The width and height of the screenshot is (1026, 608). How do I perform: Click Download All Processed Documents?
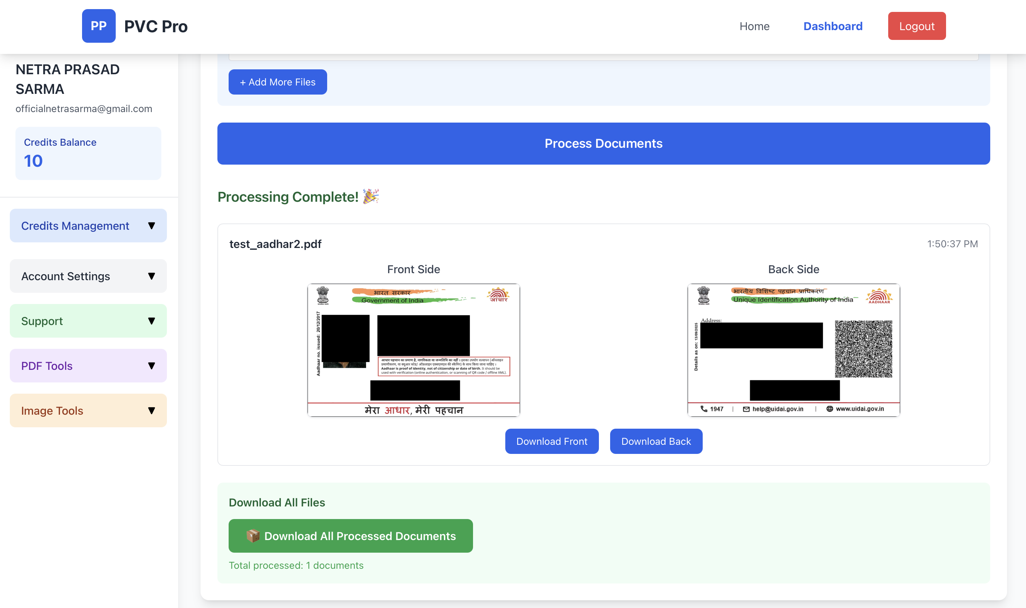coord(351,536)
